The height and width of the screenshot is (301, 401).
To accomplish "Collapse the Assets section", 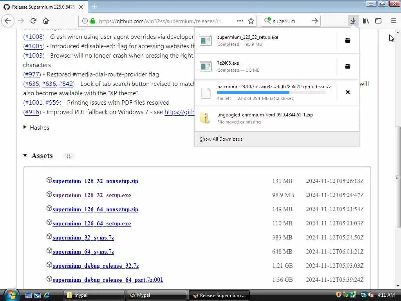I will tap(25, 155).
